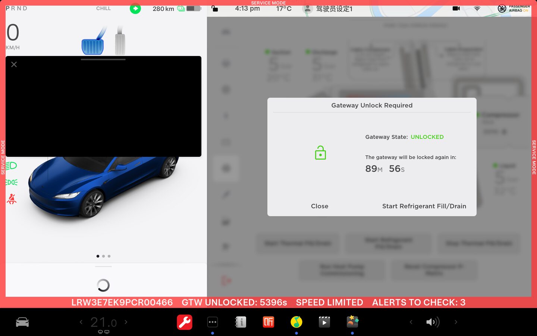This screenshot has height=336, width=537.
Task: Click Close in the Gateway Unlock dialog
Action: click(320, 206)
